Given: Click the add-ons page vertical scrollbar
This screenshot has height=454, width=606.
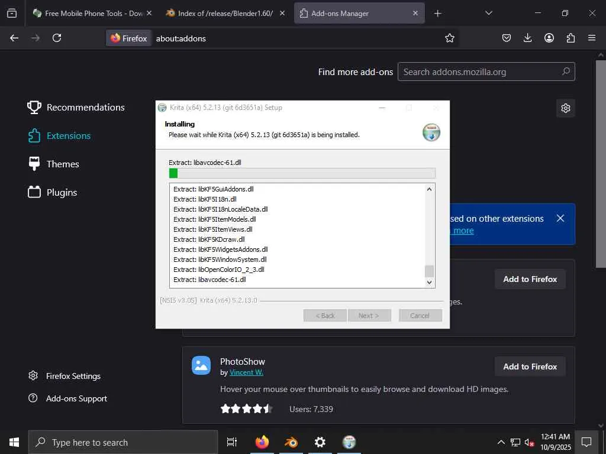Looking at the screenshot, I should 601,164.
